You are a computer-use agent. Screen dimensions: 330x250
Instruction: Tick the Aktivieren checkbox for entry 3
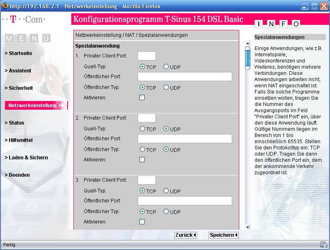[142, 221]
